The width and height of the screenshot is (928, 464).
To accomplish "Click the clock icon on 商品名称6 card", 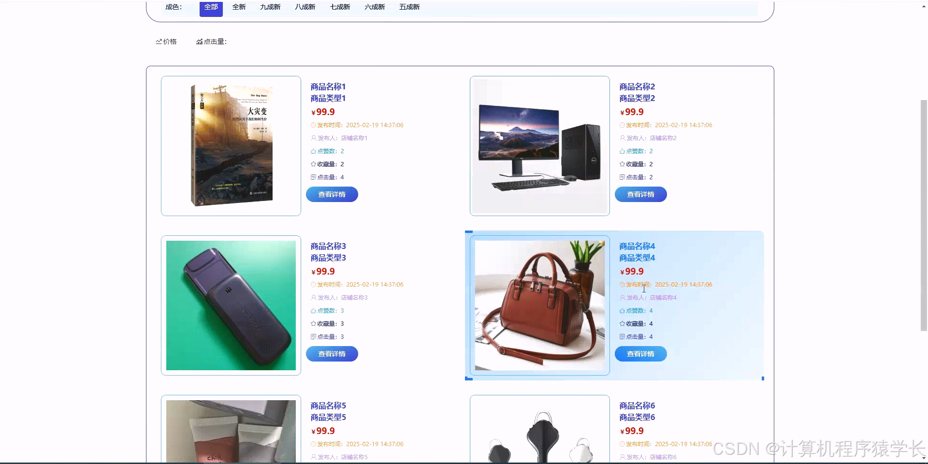I will pos(622,444).
